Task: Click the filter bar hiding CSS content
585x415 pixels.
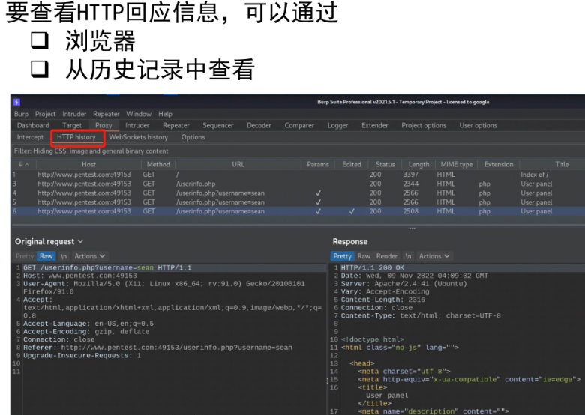Action: [298, 151]
